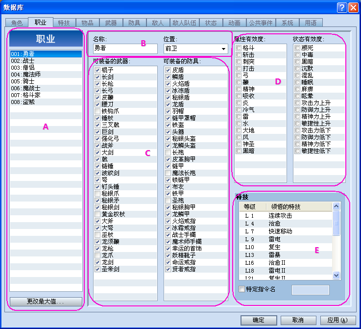Uncheck the 棍子 weapon checkbox

(x=97, y=70)
